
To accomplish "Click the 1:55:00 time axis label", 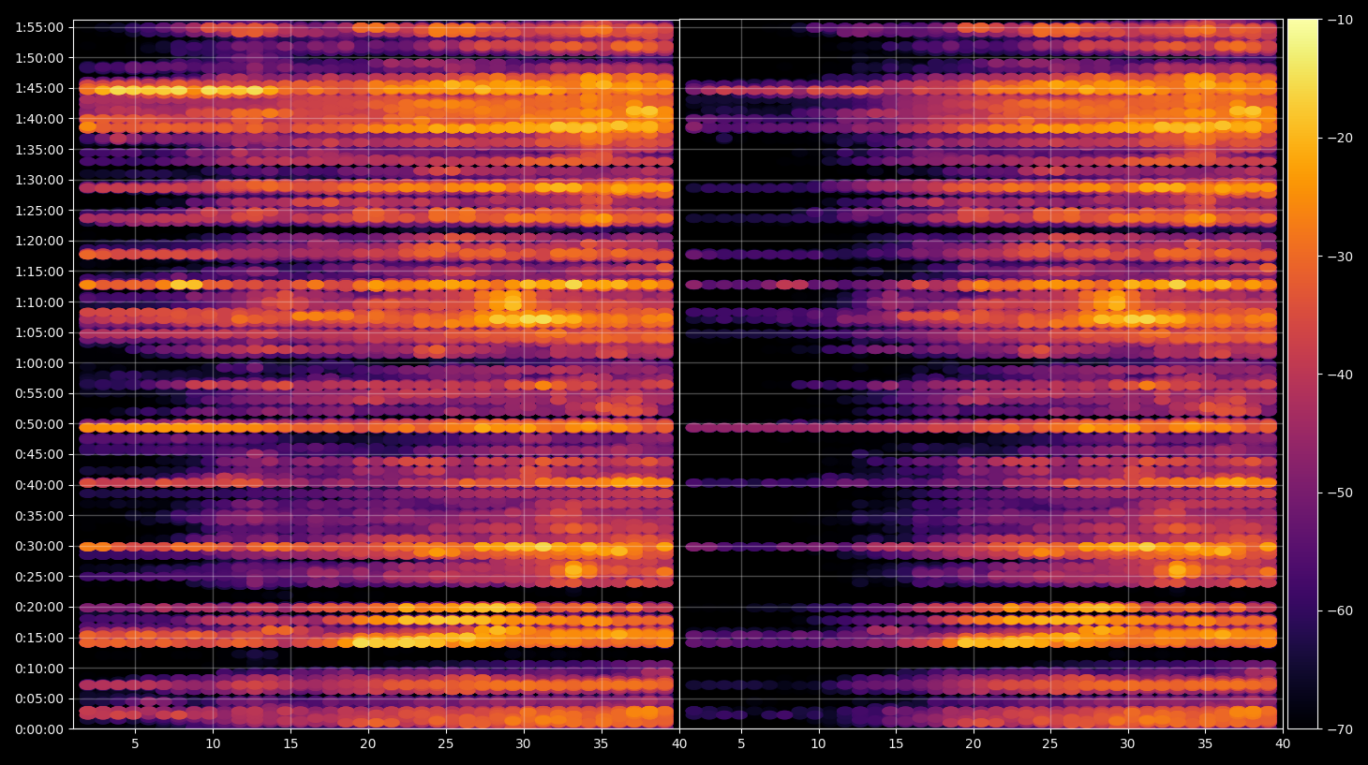I will [39, 27].
